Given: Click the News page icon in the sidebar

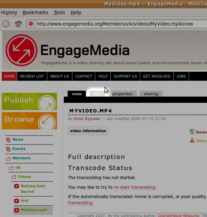Looking at the screenshot, I should 8,140.
